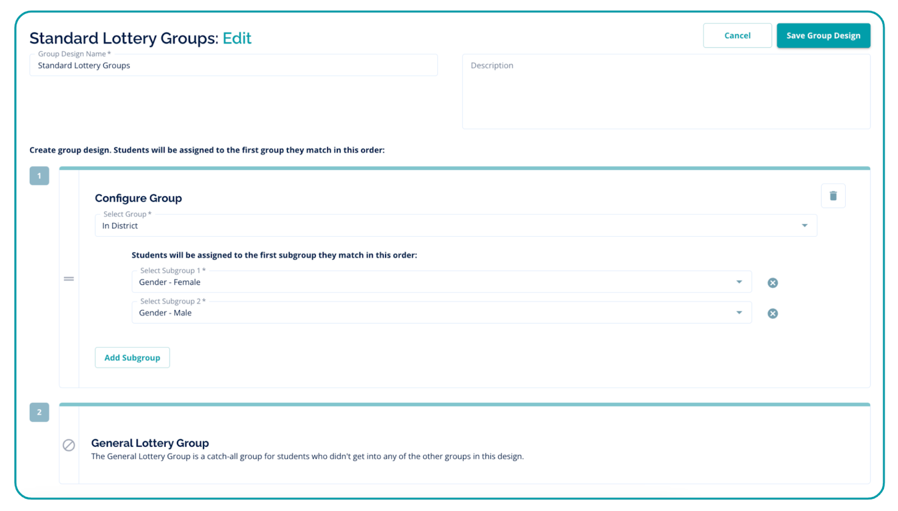Click the Configure Group heading
898x511 pixels.
(x=138, y=198)
